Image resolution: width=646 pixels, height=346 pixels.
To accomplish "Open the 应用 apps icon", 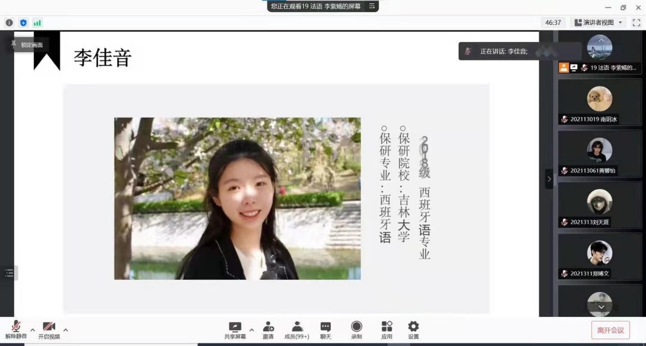I will [x=387, y=330].
